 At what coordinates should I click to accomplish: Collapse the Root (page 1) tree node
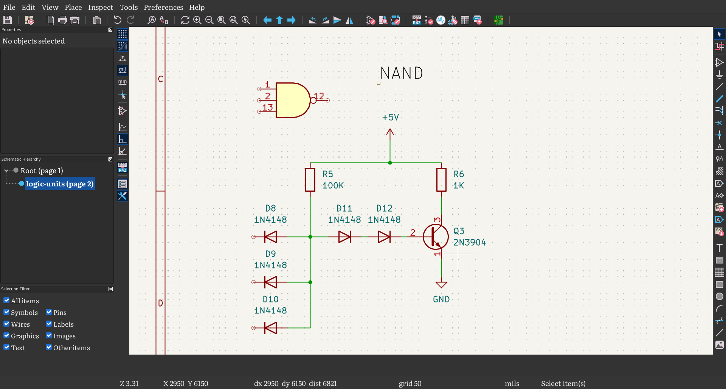click(x=6, y=171)
